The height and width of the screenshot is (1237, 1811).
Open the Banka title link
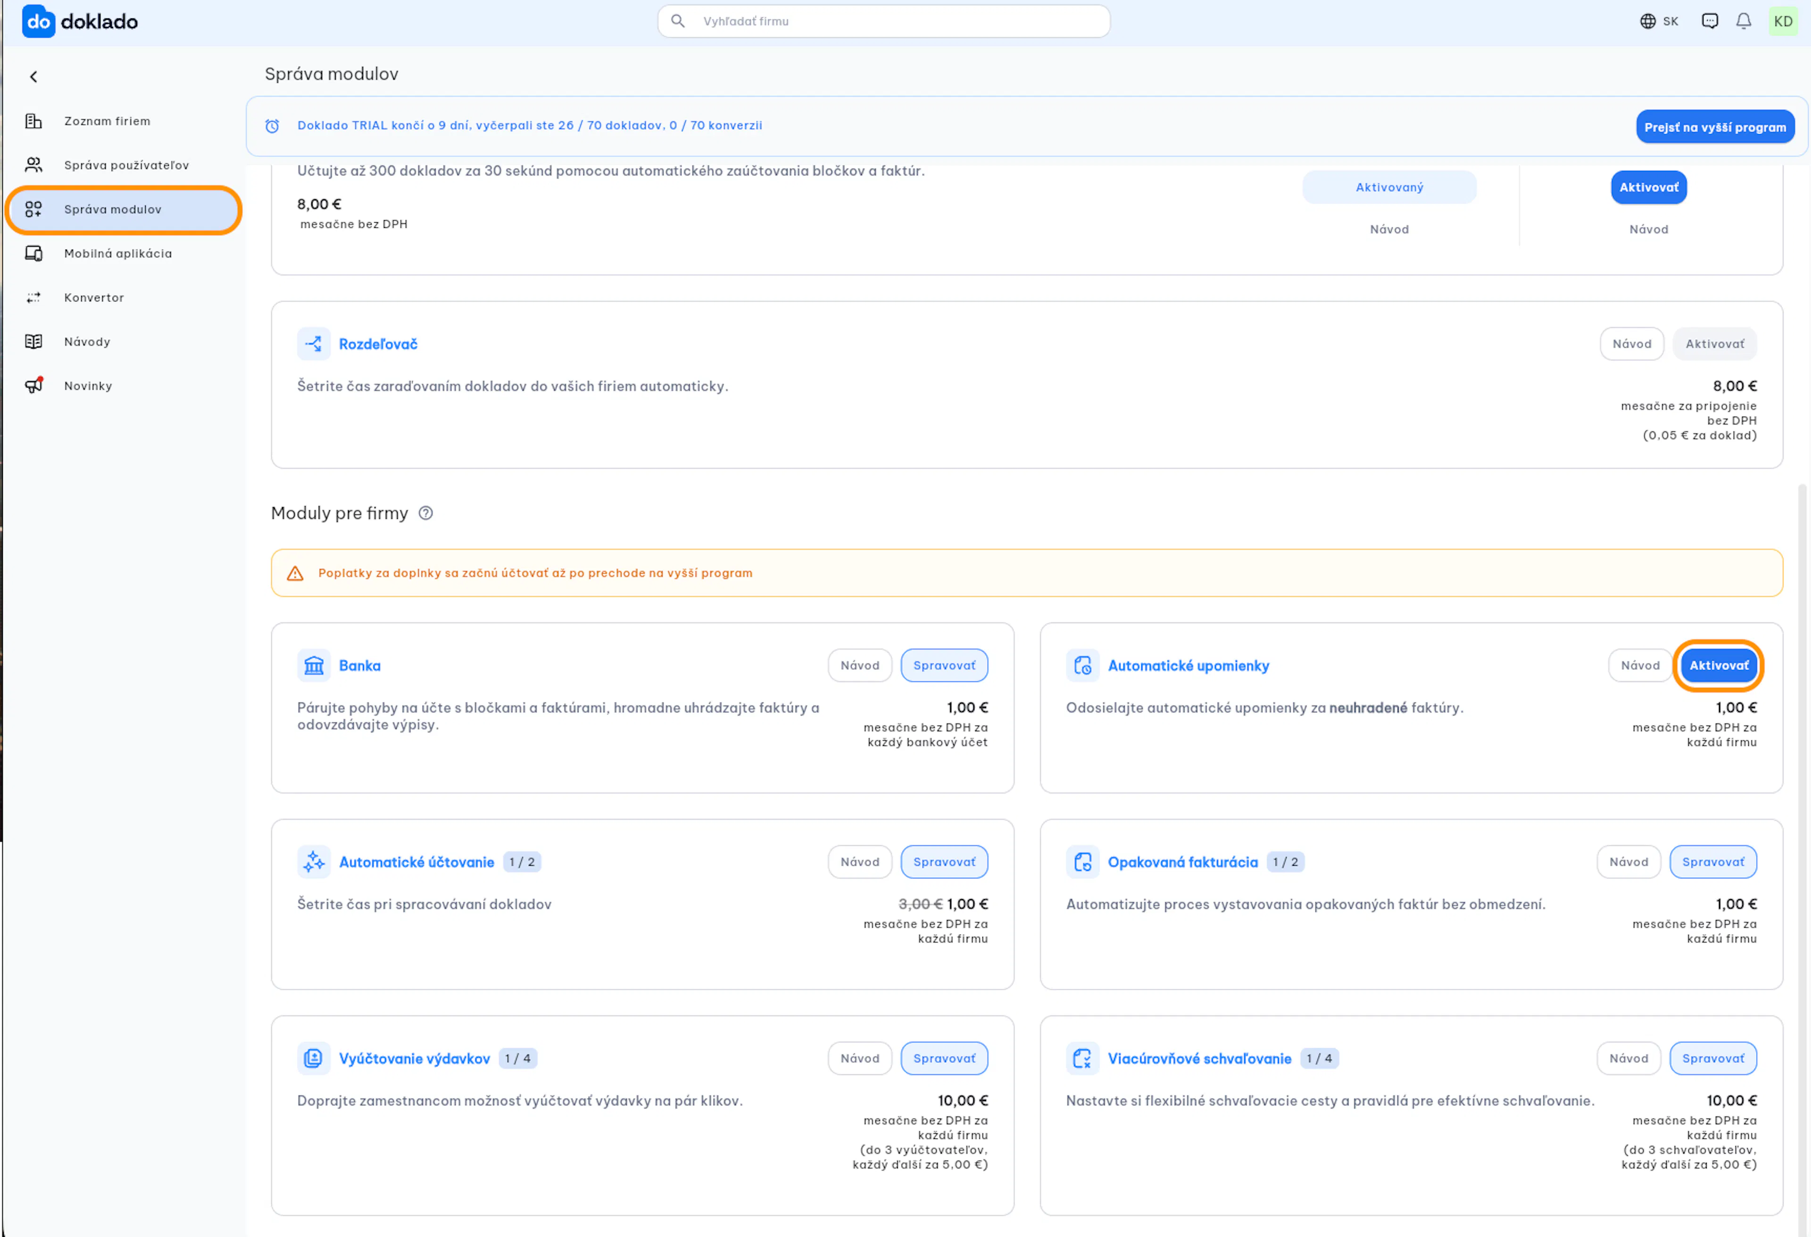pos(360,666)
